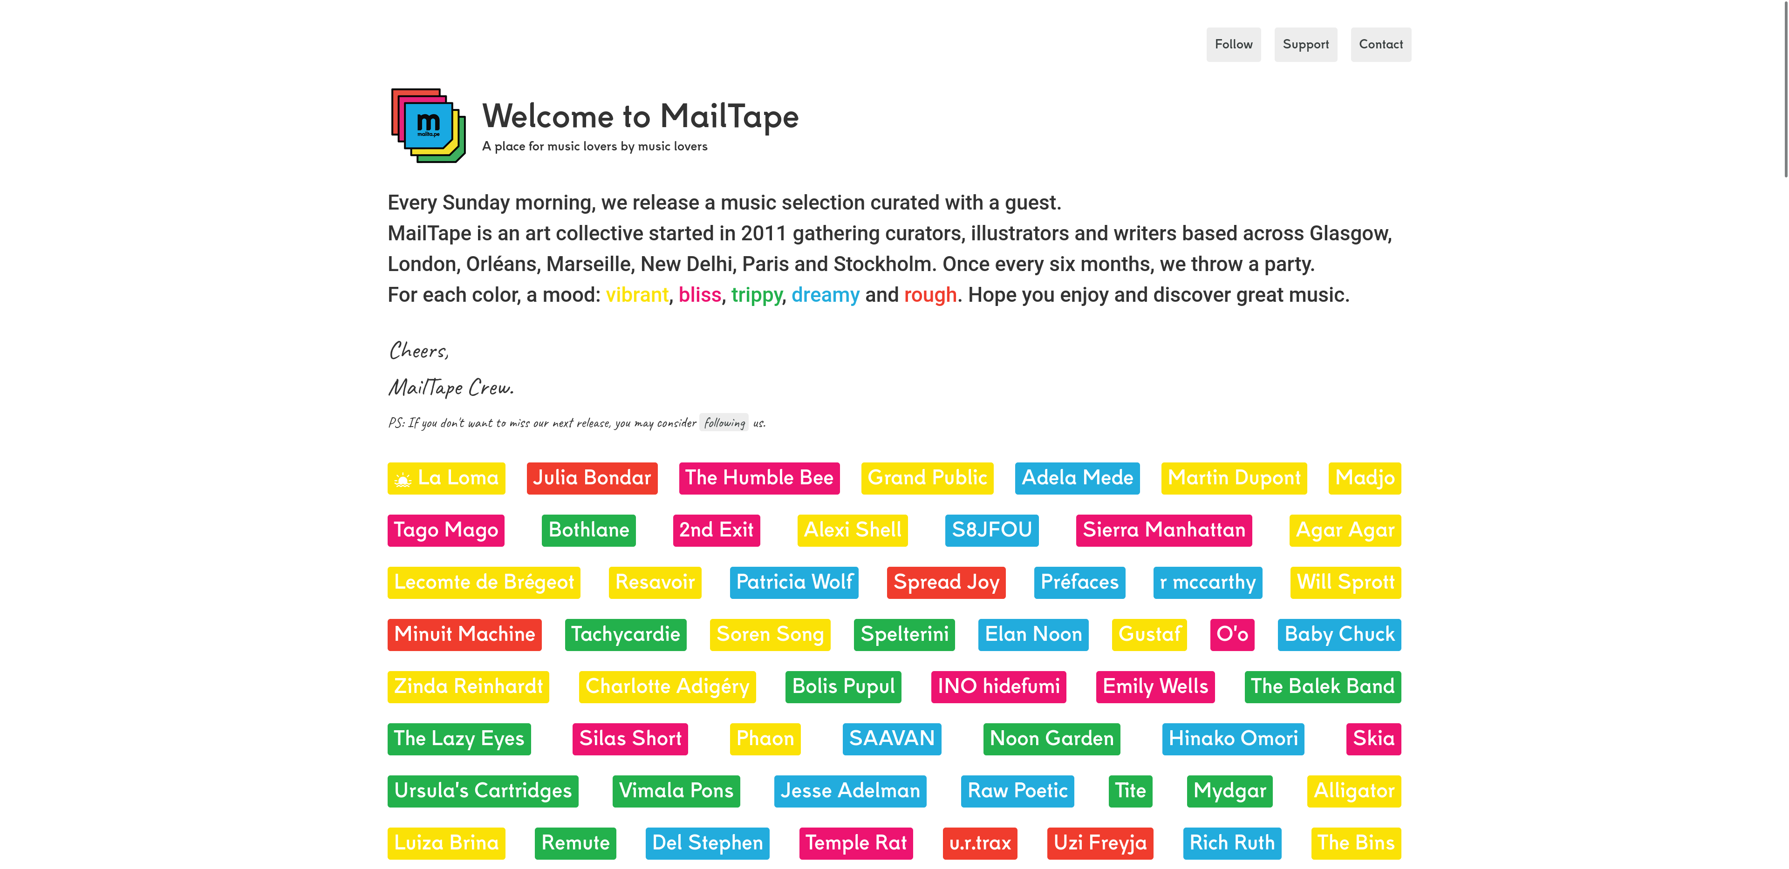The height and width of the screenshot is (869, 1789).
Task: Click the Gustaf tag
Action: click(1149, 634)
